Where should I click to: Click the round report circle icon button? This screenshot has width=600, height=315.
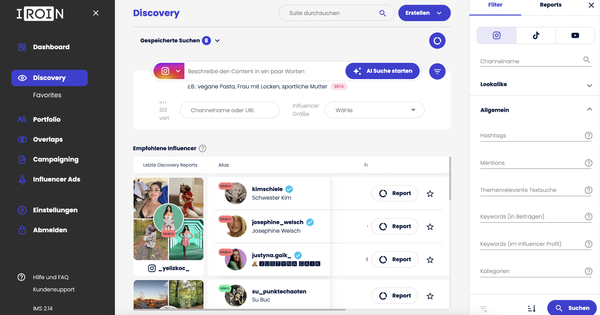[x=437, y=41]
